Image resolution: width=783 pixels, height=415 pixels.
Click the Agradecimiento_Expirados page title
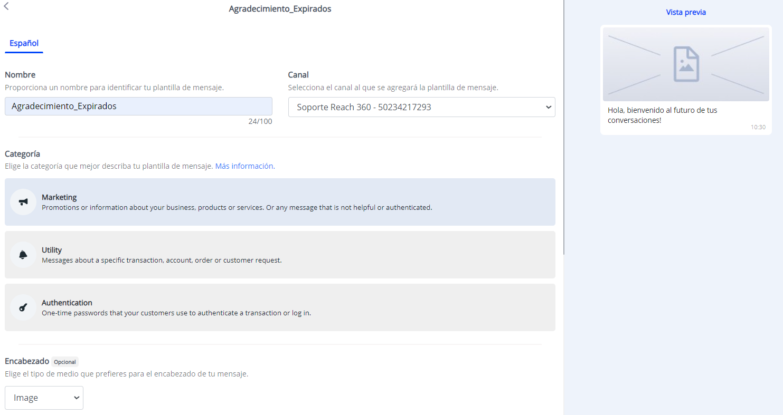[x=280, y=9]
